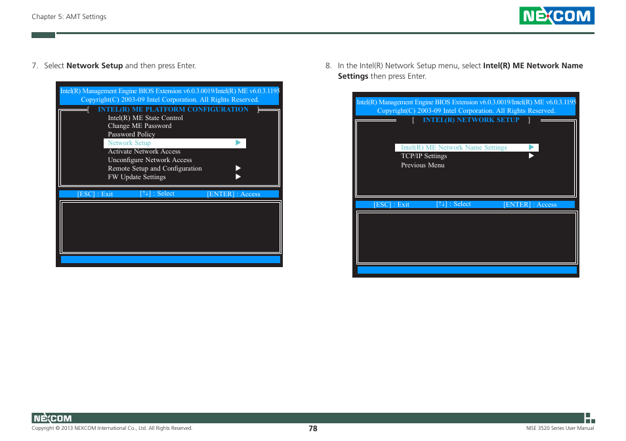Click BIOS Extension version line in left screen

[170, 91]
